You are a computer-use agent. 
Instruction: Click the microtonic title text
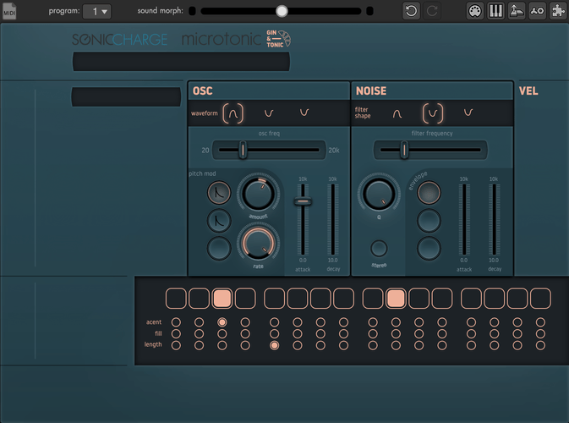click(221, 39)
